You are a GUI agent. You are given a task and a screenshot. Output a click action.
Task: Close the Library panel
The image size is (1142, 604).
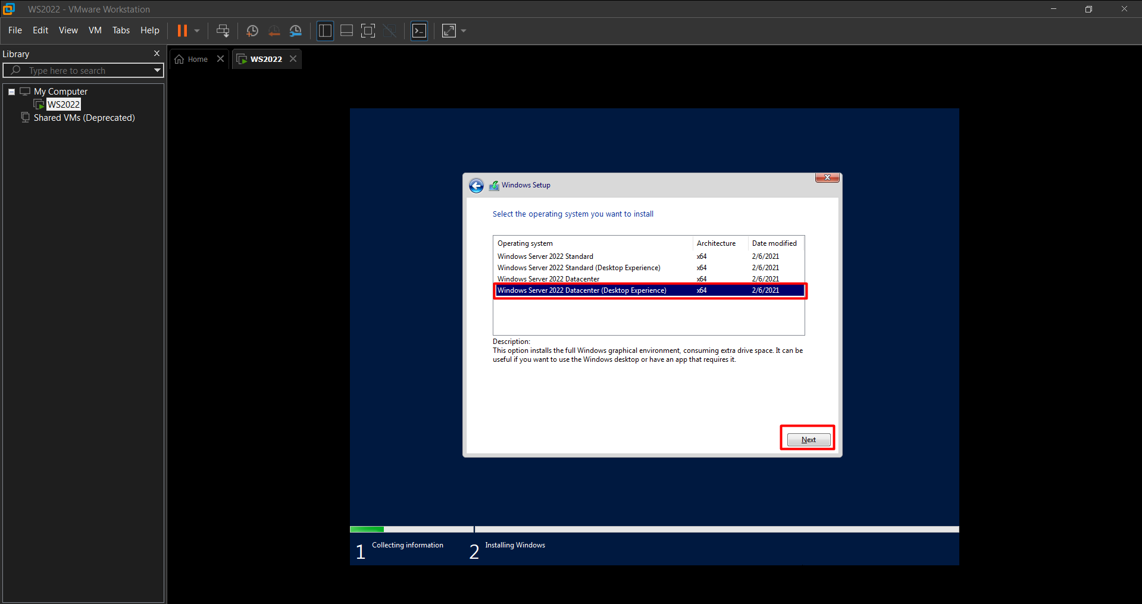157,54
